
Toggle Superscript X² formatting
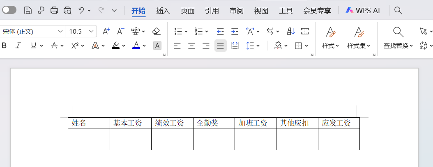click(75, 46)
